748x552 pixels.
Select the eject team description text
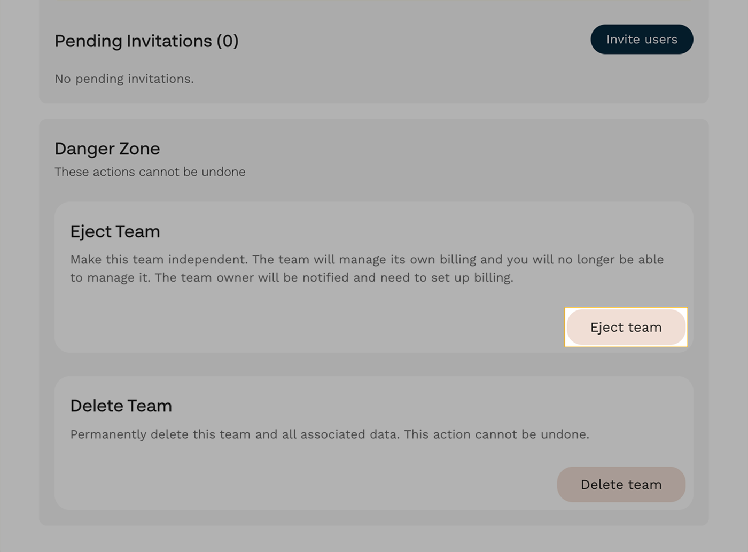367,268
